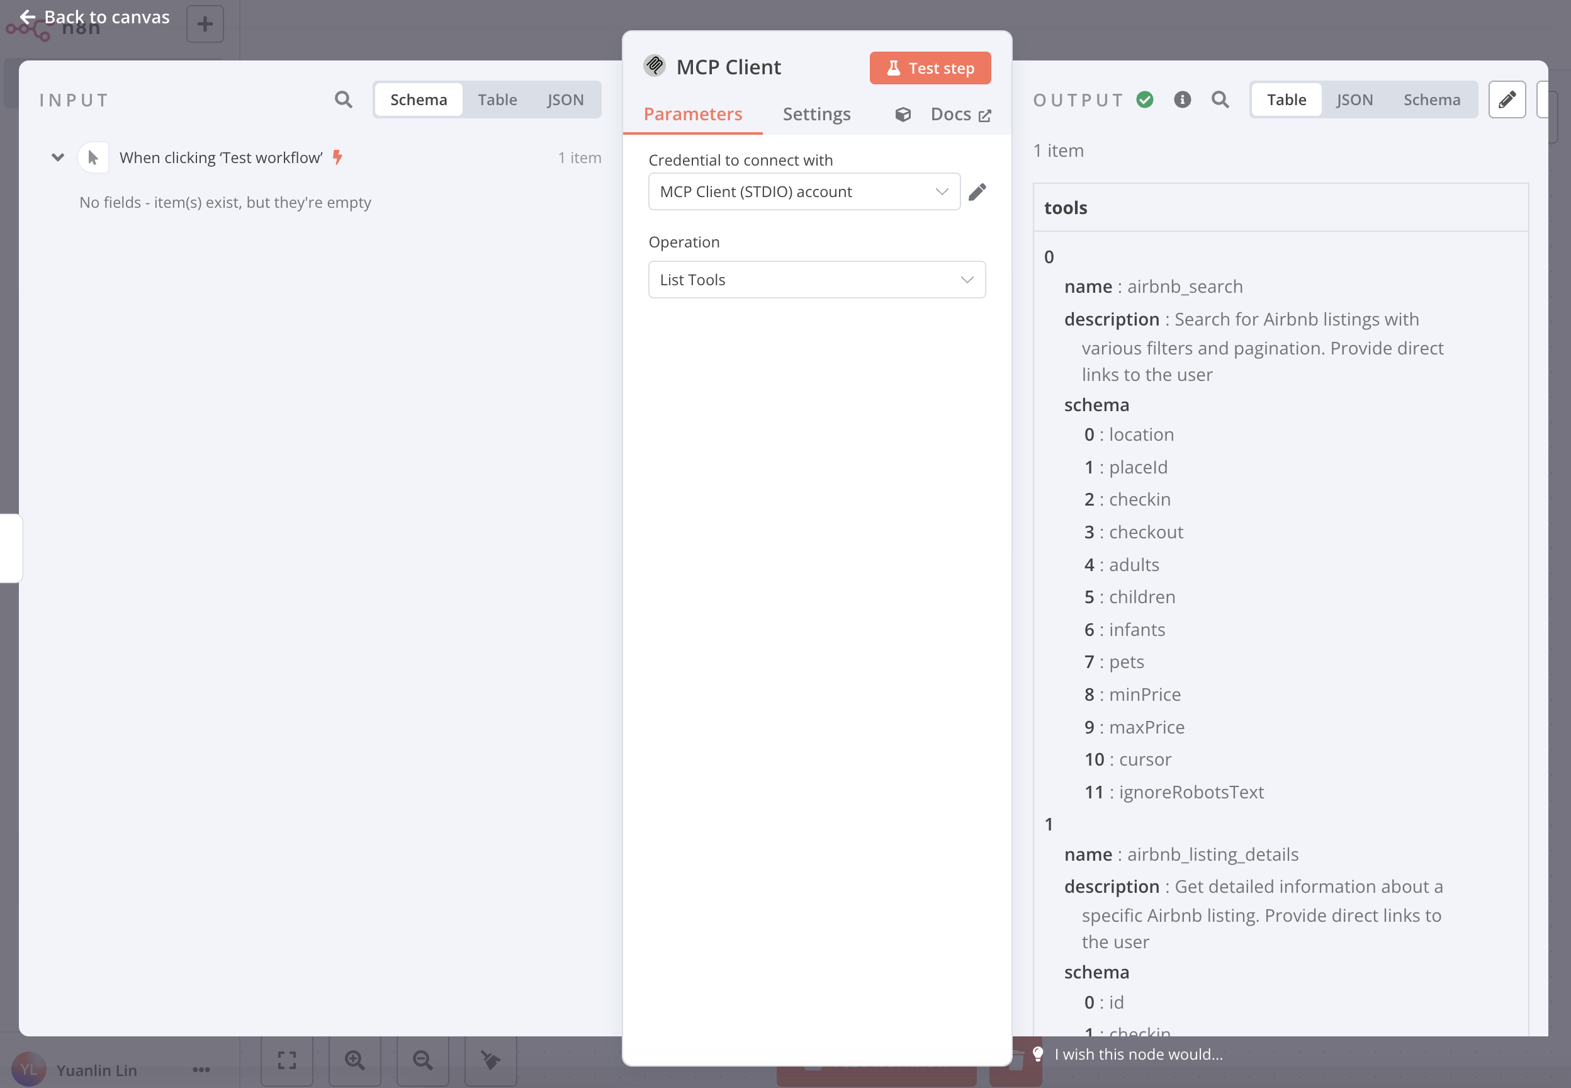Open the Operation List Tools dropdown
The height and width of the screenshot is (1088, 1571).
[817, 280]
